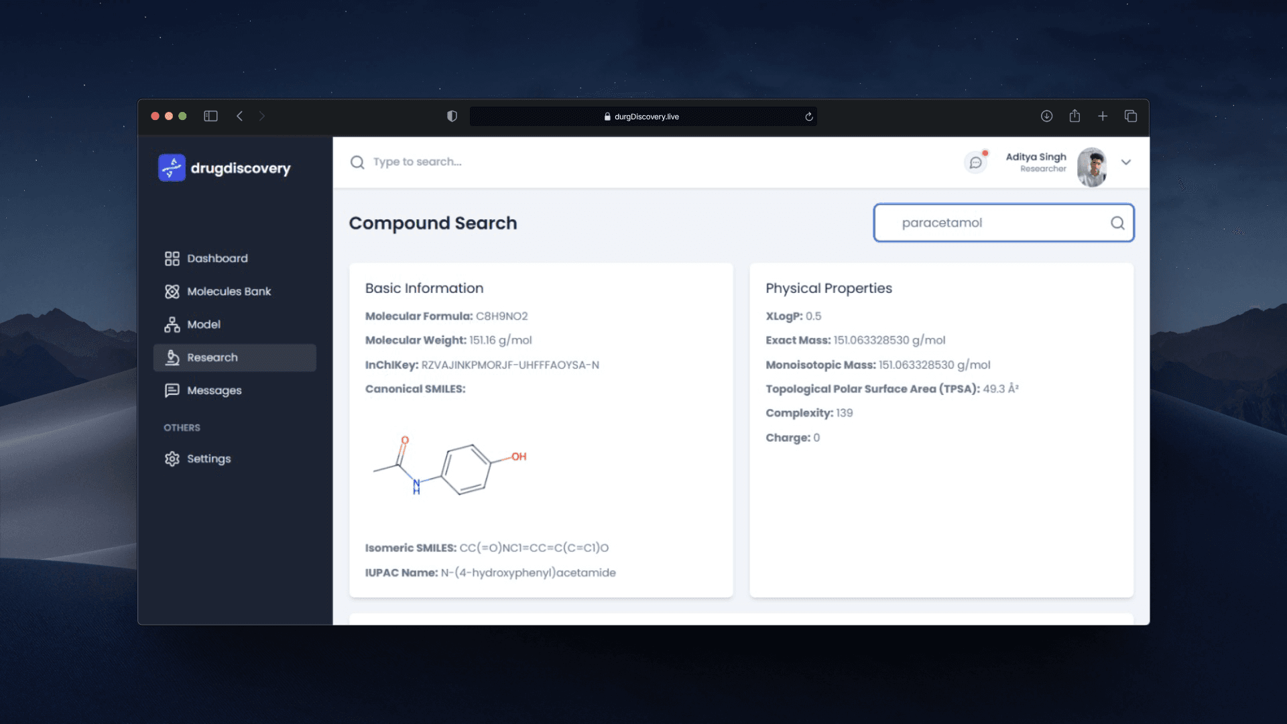This screenshot has width=1287, height=724.
Task: Click the share button in the toolbar
Action: [1075, 116]
